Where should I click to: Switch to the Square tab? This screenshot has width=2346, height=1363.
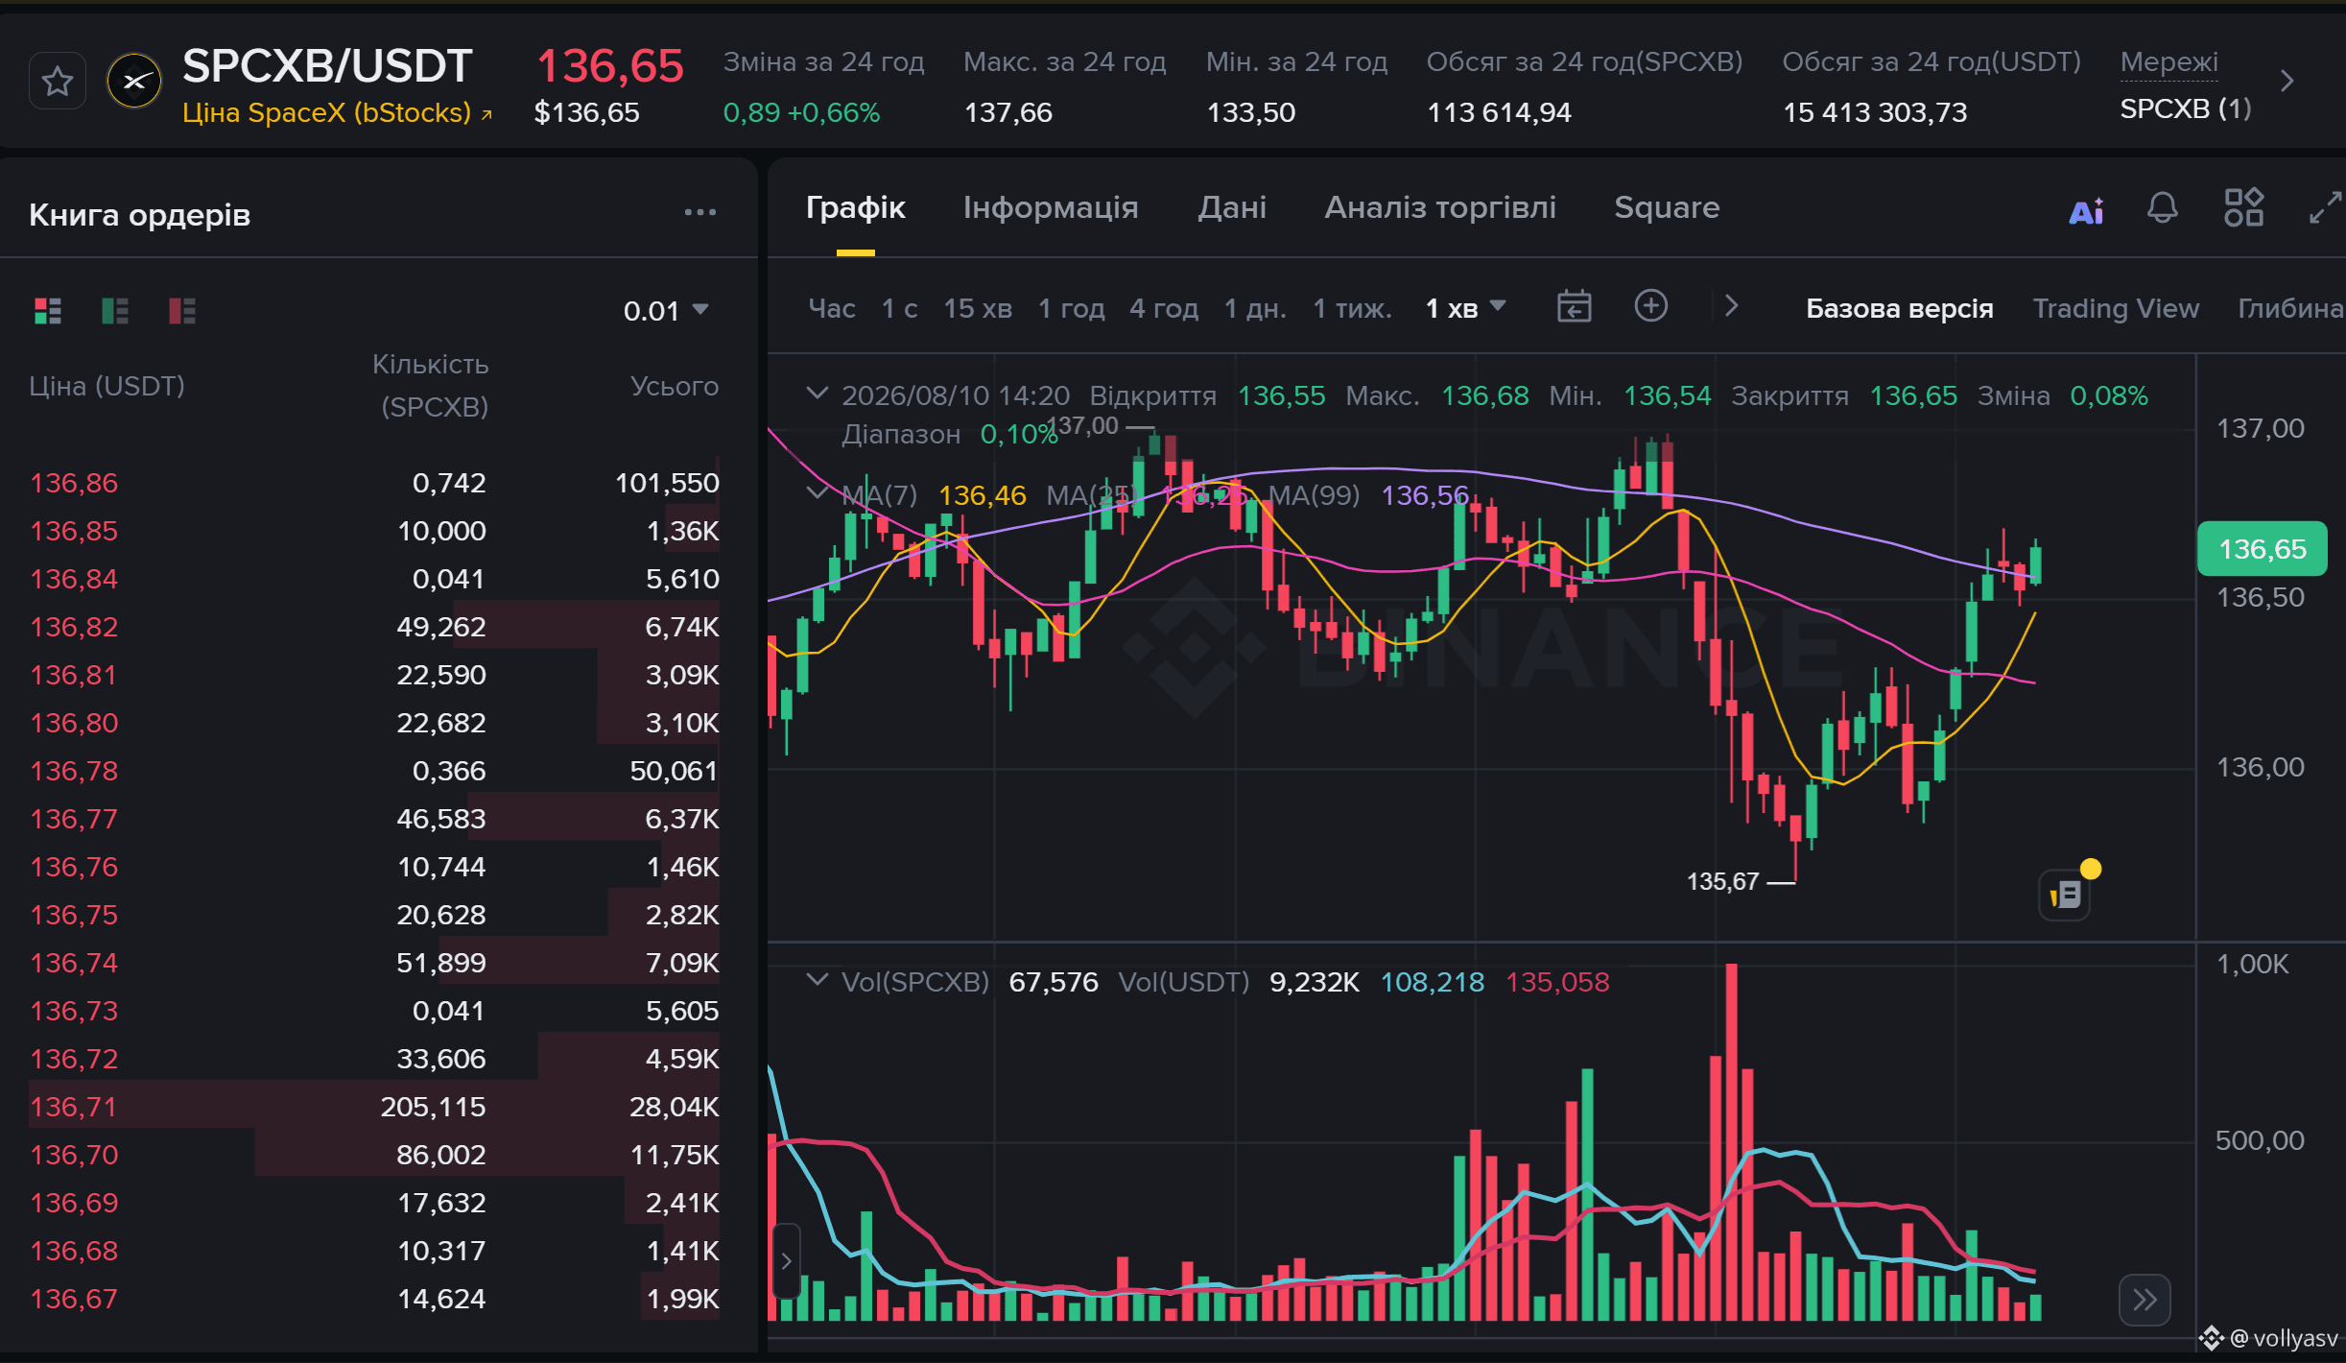1667,207
